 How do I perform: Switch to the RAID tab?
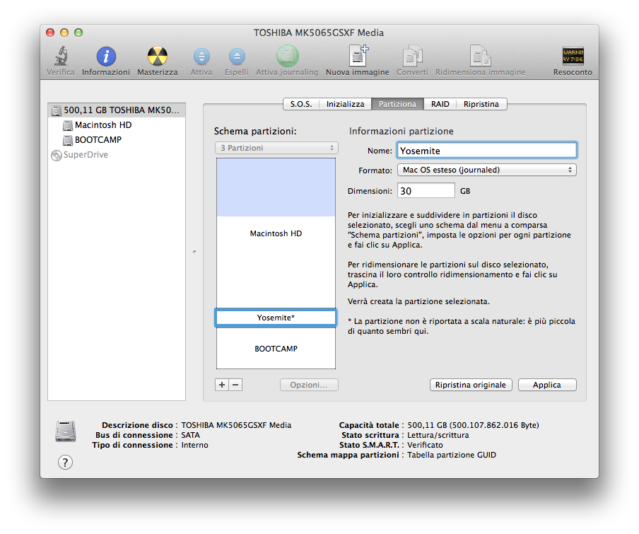tap(440, 104)
